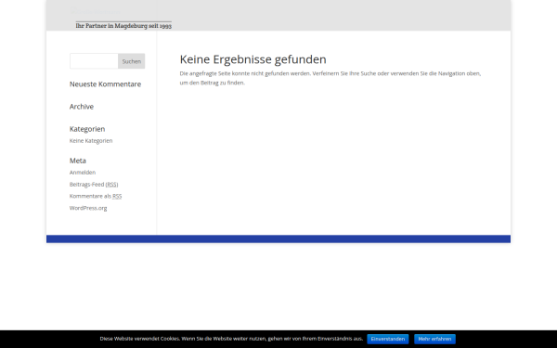Viewport: 557px width, 348px height.
Task: Accept cookies with the Einverstanden button
Action: 388,339
